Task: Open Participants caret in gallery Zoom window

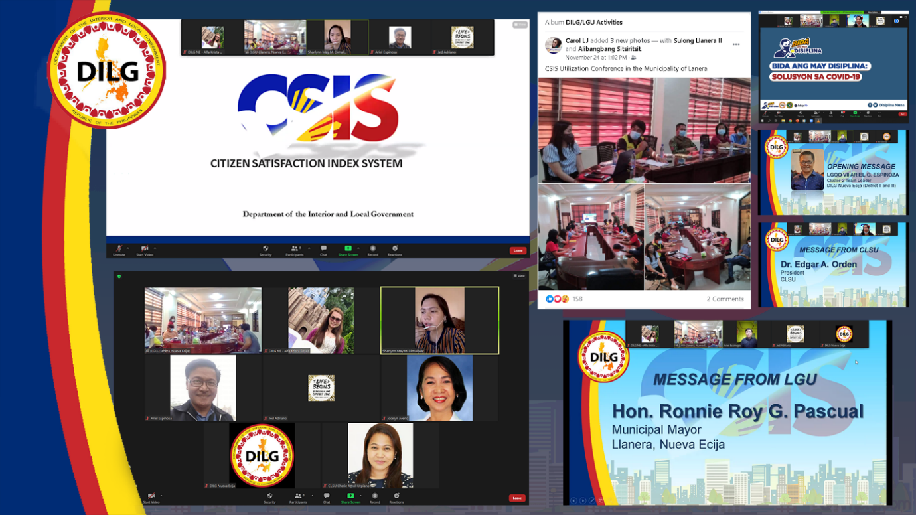Action: pyautogui.click(x=313, y=496)
